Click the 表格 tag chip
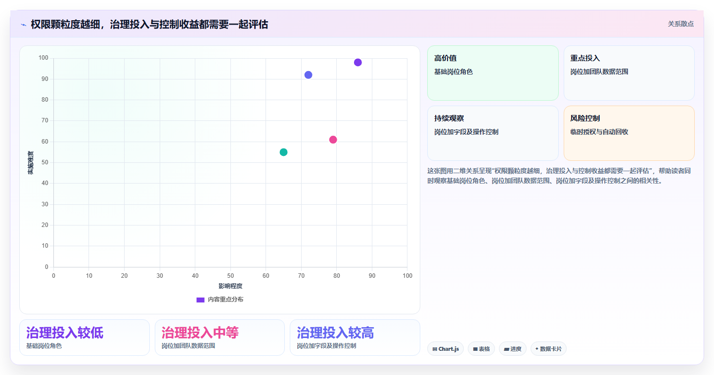The height and width of the screenshot is (375, 714). pyautogui.click(x=481, y=349)
